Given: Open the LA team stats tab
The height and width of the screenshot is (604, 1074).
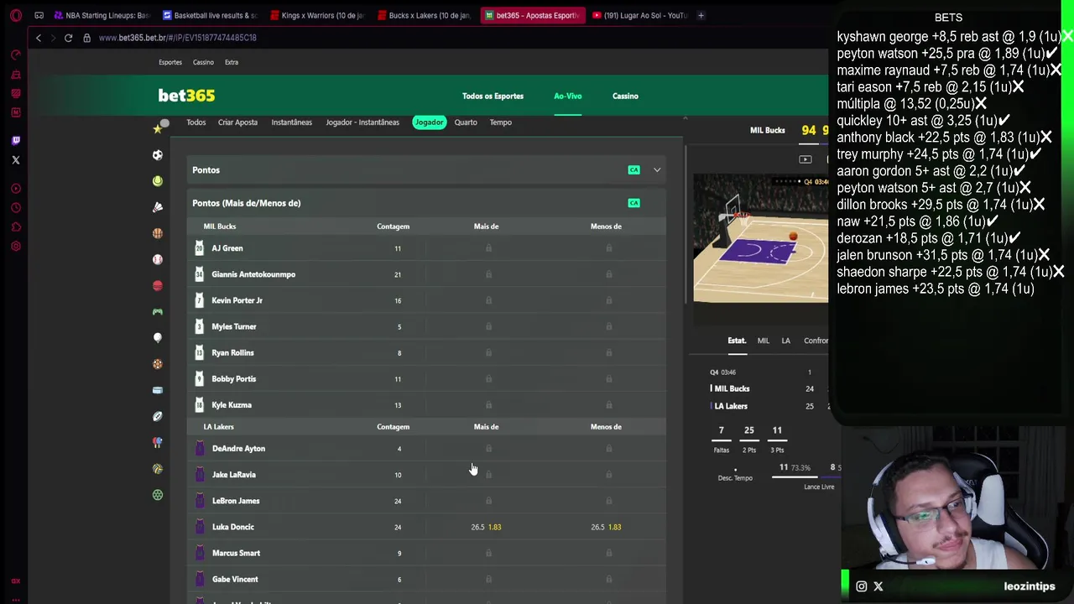Looking at the screenshot, I should point(785,341).
